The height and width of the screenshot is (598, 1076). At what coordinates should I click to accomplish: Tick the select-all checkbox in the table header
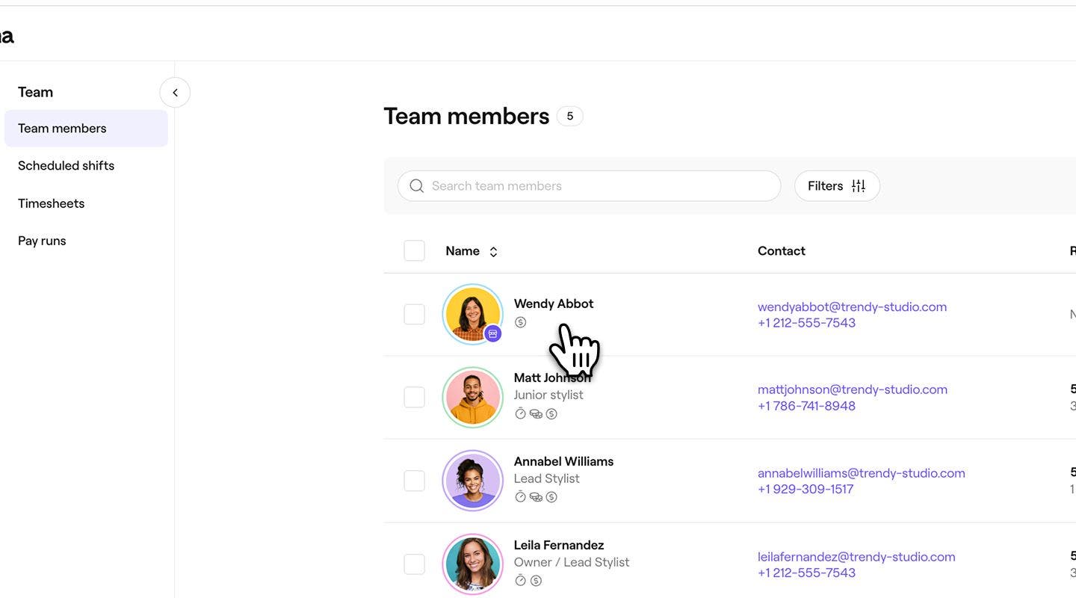coord(414,251)
